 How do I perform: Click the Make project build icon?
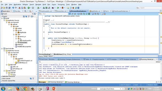tap(44, 8)
